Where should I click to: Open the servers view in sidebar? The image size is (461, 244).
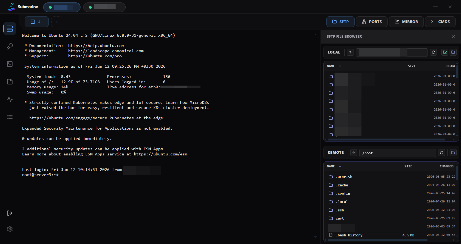click(10, 29)
